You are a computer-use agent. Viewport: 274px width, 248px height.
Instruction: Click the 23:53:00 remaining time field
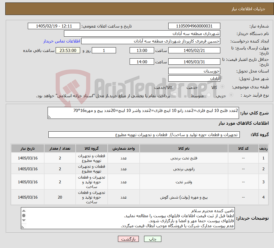click(x=68, y=50)
